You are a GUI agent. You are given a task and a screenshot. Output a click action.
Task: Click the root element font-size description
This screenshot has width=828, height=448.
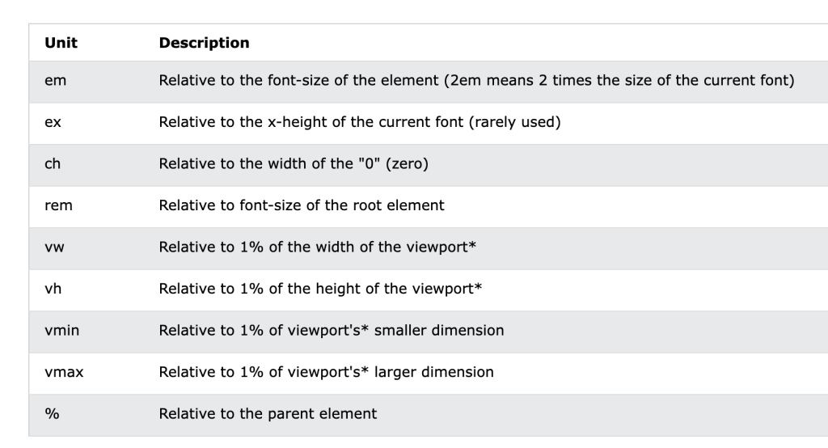pos(302,206)
